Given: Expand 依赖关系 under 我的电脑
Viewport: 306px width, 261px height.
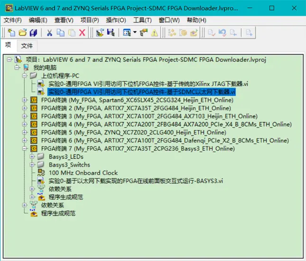Looking at the screenshot, I should [x=25, y=205].
